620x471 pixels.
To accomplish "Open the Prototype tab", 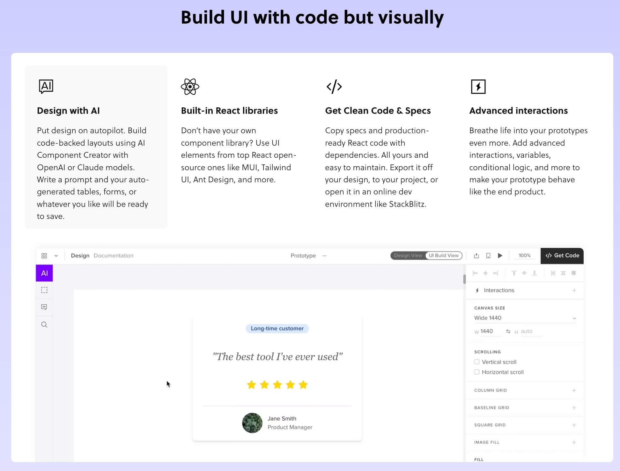I will [x=303, y=256].
